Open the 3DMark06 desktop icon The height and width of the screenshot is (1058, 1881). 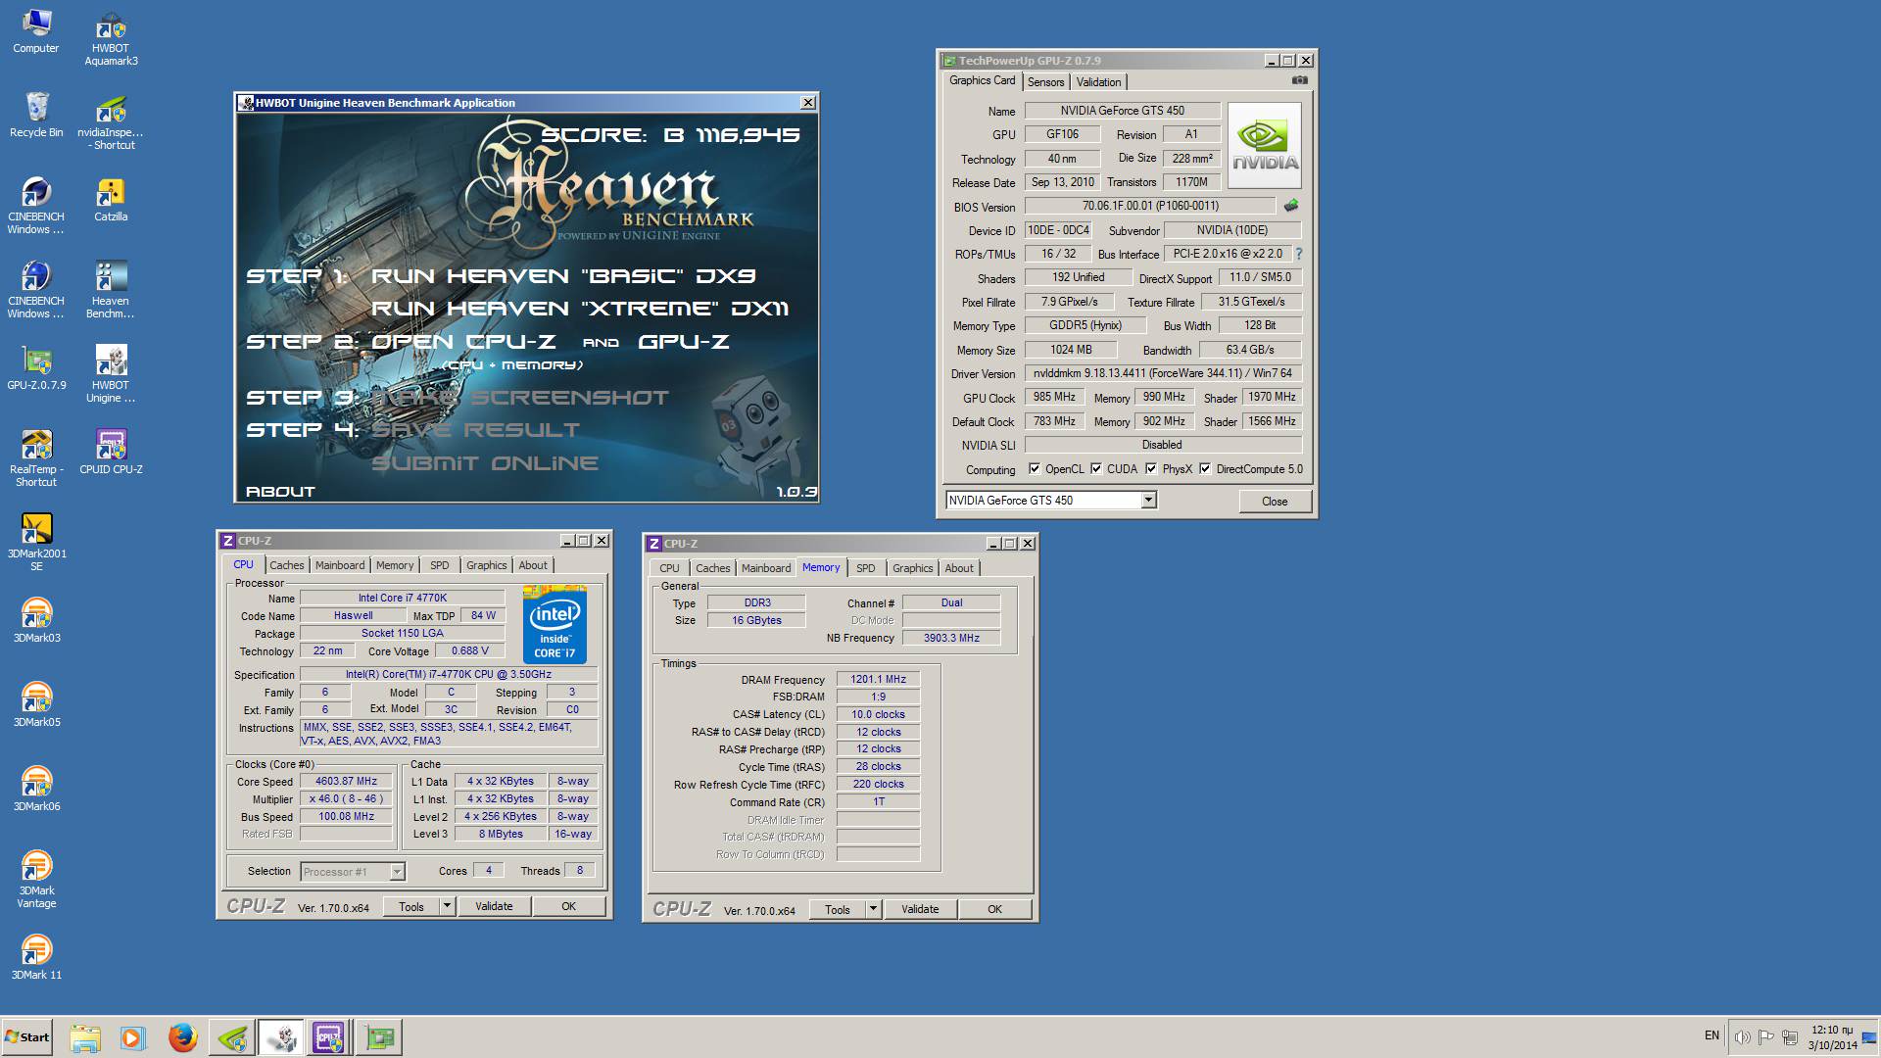[36, 789]
